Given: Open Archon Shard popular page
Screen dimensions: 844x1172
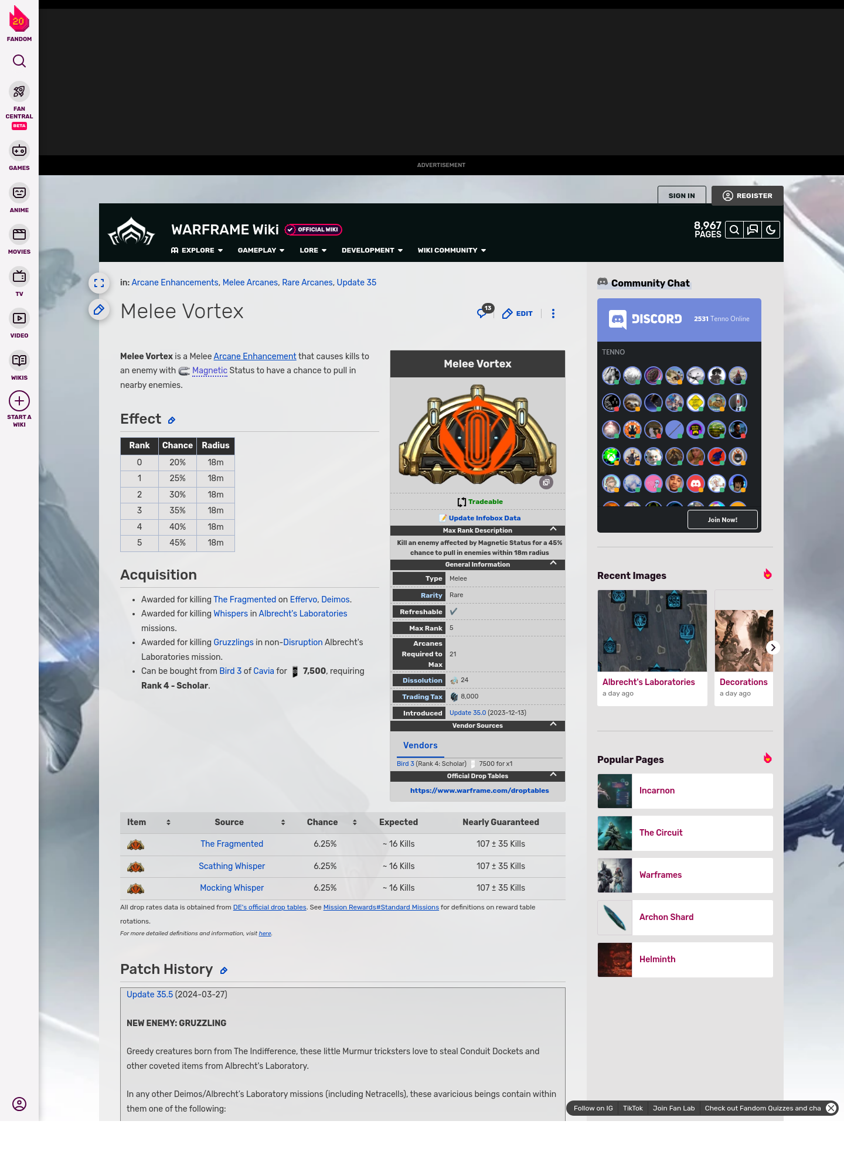Looking at the screenshot, I should (x=685, y=918).
